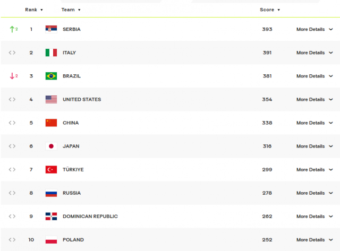Select the Brazil flag icon
Viewport: 340px width, 251px height.
tap(51, 76)
